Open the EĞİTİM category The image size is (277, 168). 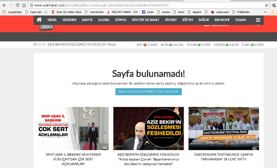tap(188, 20)
